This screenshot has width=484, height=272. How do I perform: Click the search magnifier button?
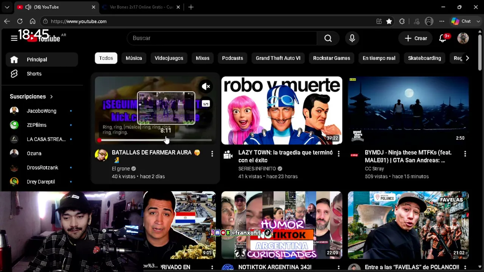328,38
